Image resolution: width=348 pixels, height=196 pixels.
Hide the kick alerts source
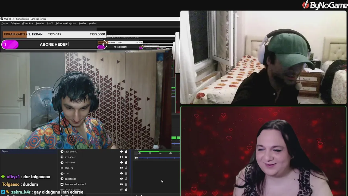point(122,163)
